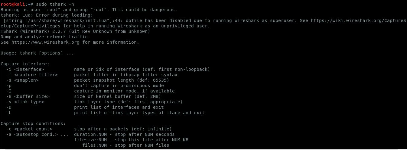Click the 'filesize:NUM' autostop description
This screenshot has width=407, height=150.
coord(131,140)
